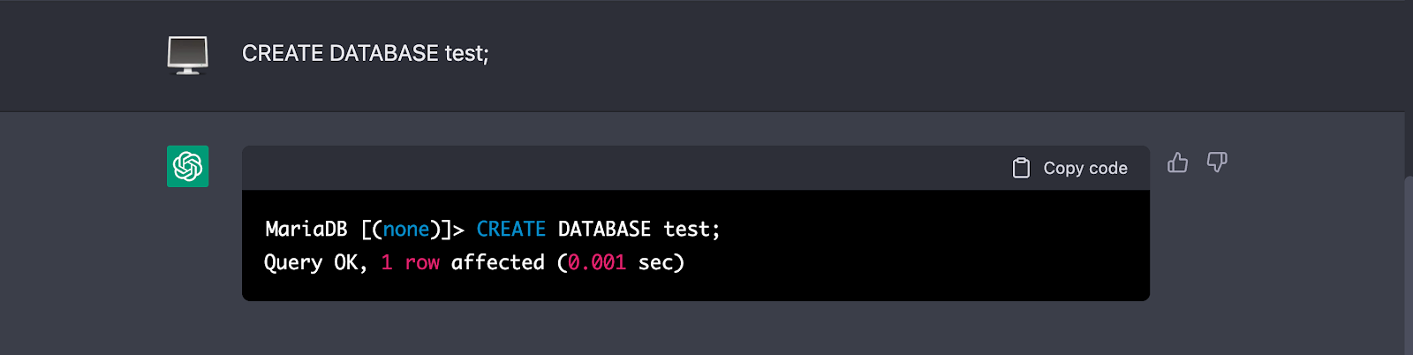
Task: Give the response a thumbs down
Action: [x=1217, y=162]
